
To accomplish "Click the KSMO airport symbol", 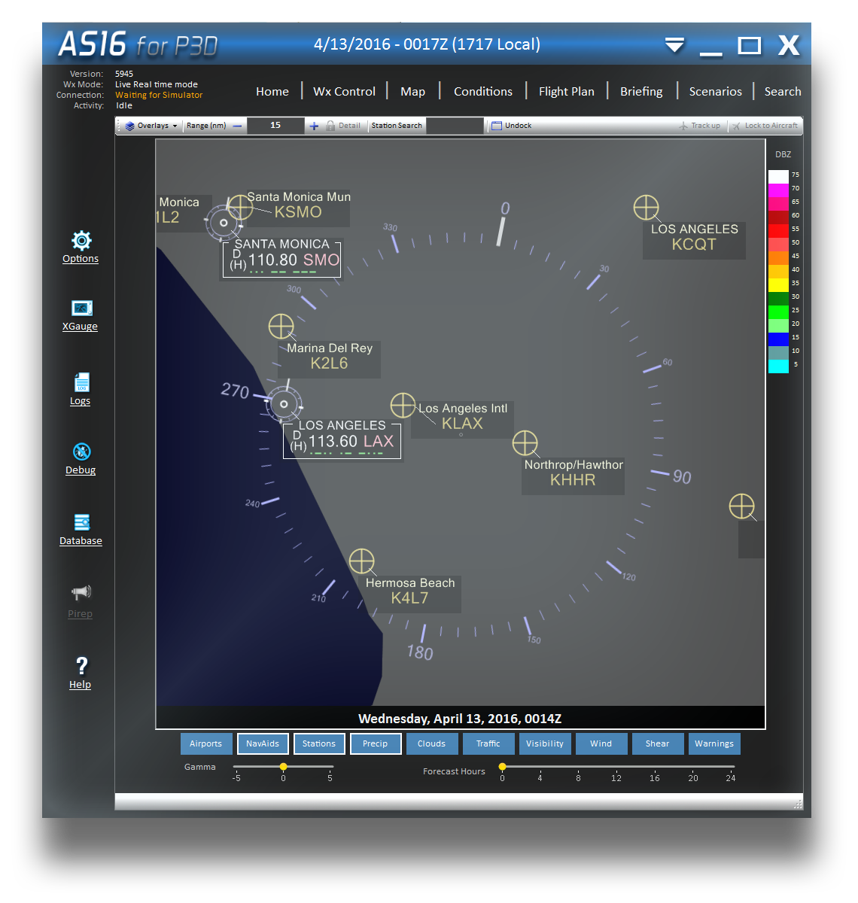I will pyautogui.click(x=240, y=207).
